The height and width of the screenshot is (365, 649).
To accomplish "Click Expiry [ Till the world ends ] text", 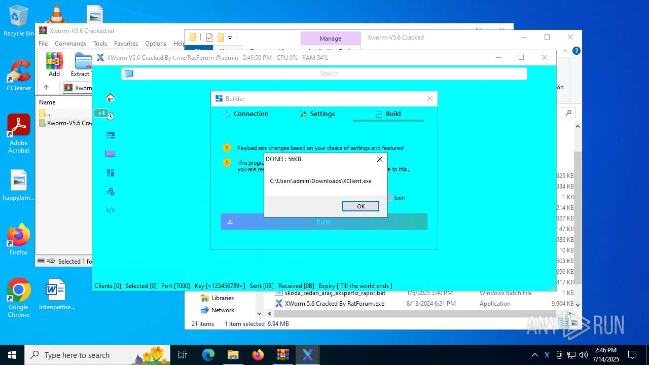I will click(x=355, y=286).
